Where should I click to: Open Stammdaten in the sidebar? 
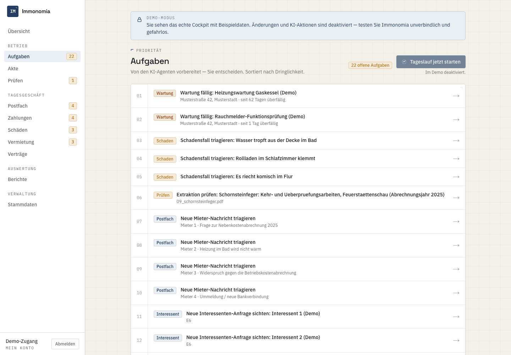[42, 204]
